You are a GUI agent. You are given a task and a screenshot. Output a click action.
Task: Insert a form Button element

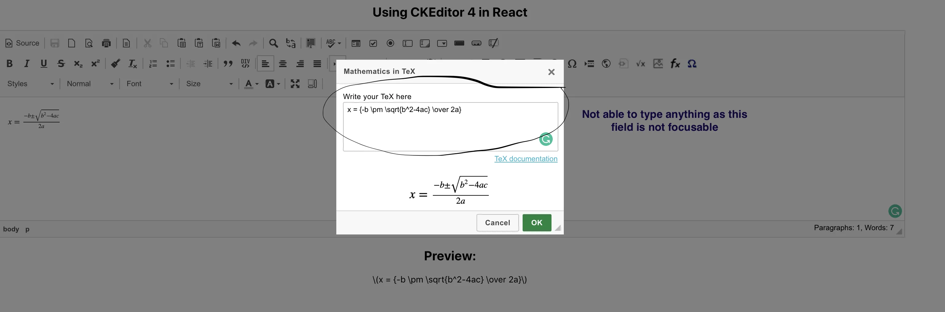(x=459, y=43)
